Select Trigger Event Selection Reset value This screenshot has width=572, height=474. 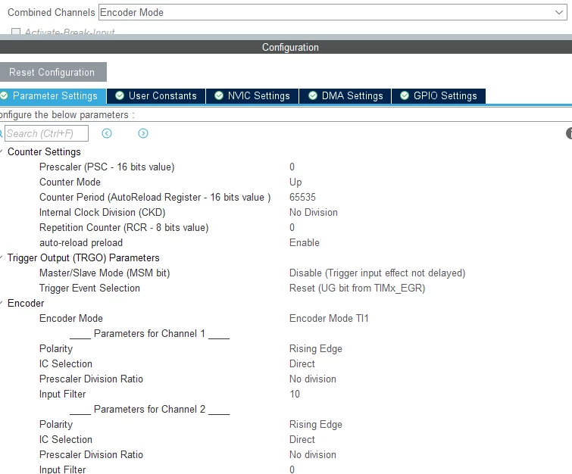357,288
